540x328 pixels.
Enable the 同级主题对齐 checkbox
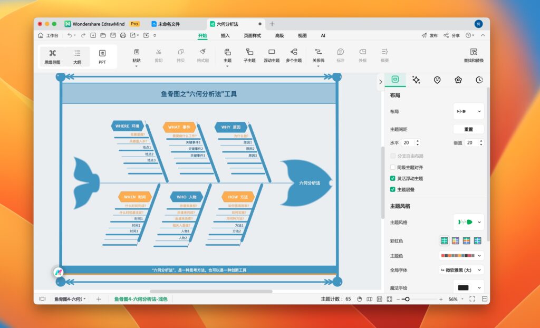click(x=392, y=167)
